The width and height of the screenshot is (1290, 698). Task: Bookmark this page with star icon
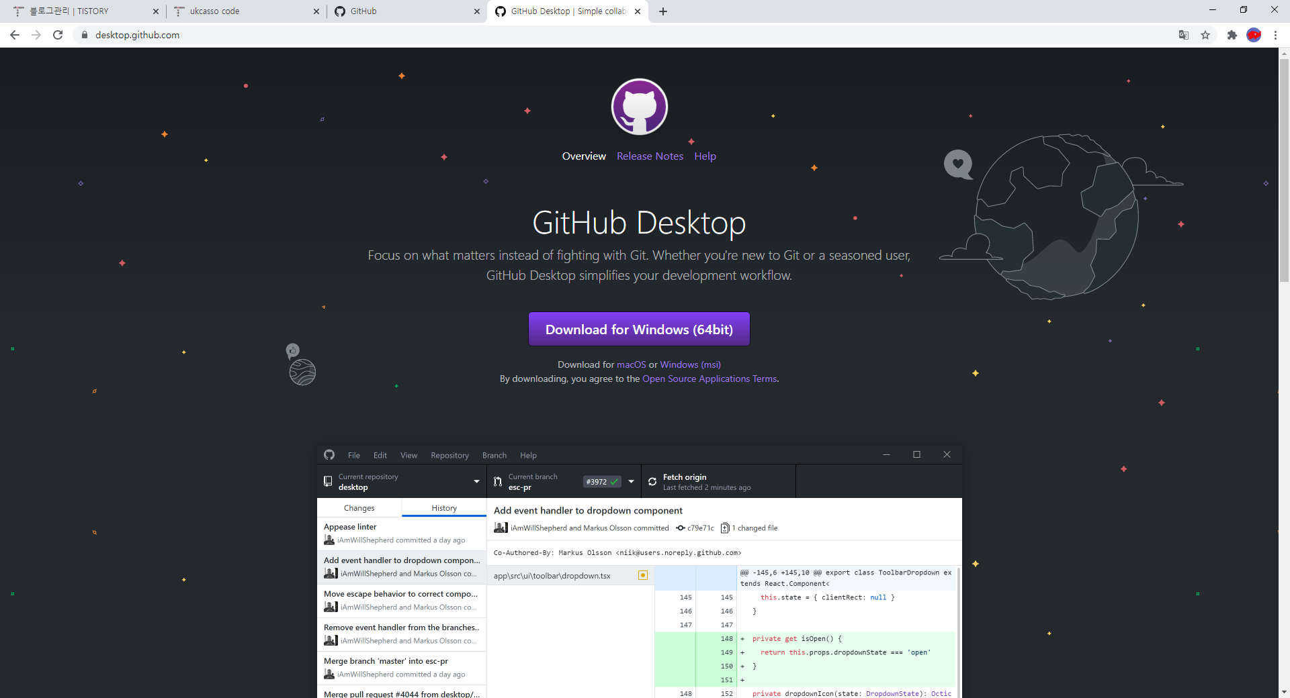pos(1205,35)
